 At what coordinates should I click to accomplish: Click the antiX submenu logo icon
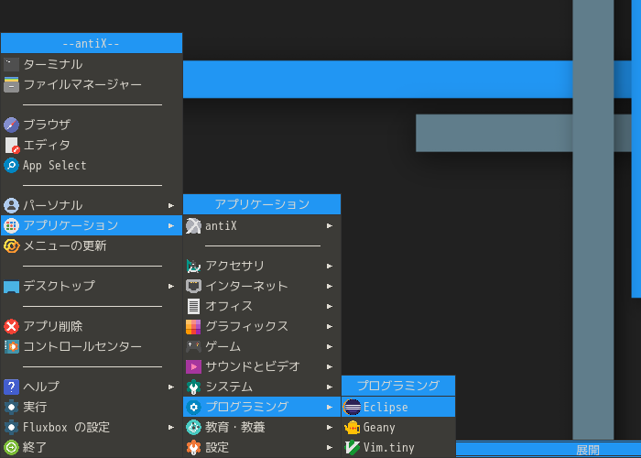[x=193, y=225]
